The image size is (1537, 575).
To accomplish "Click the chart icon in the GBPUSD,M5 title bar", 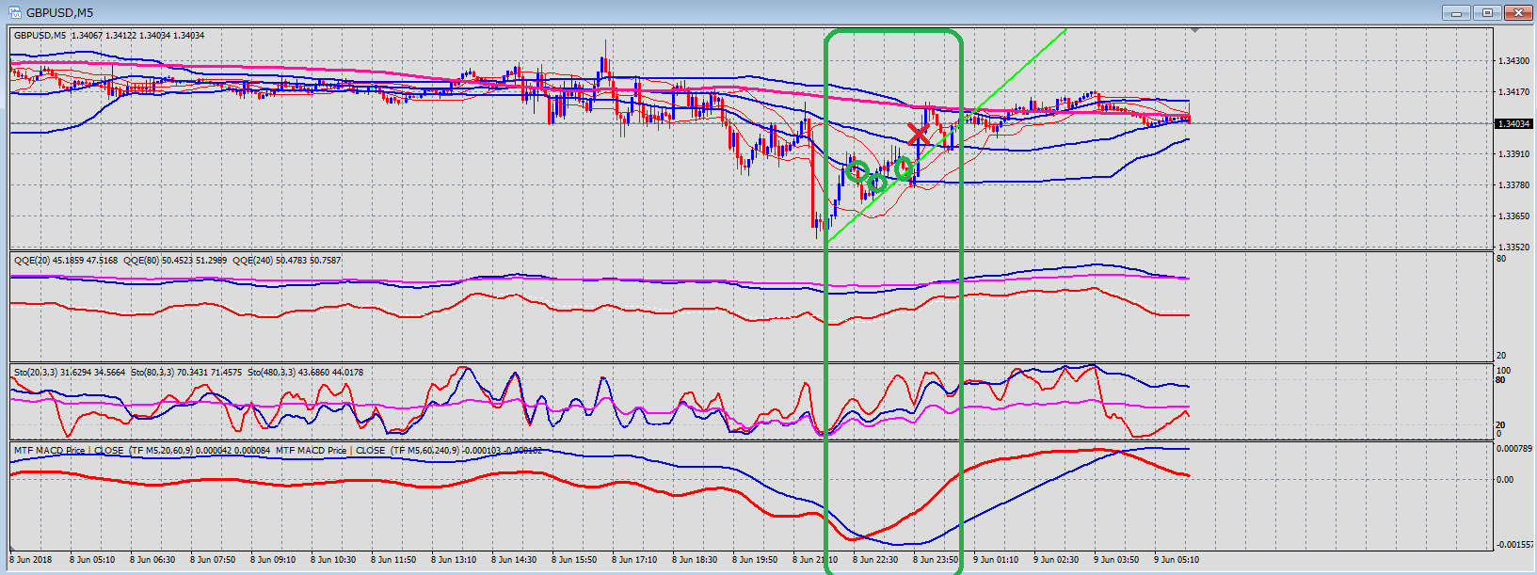I will click(x=14, y=12).
